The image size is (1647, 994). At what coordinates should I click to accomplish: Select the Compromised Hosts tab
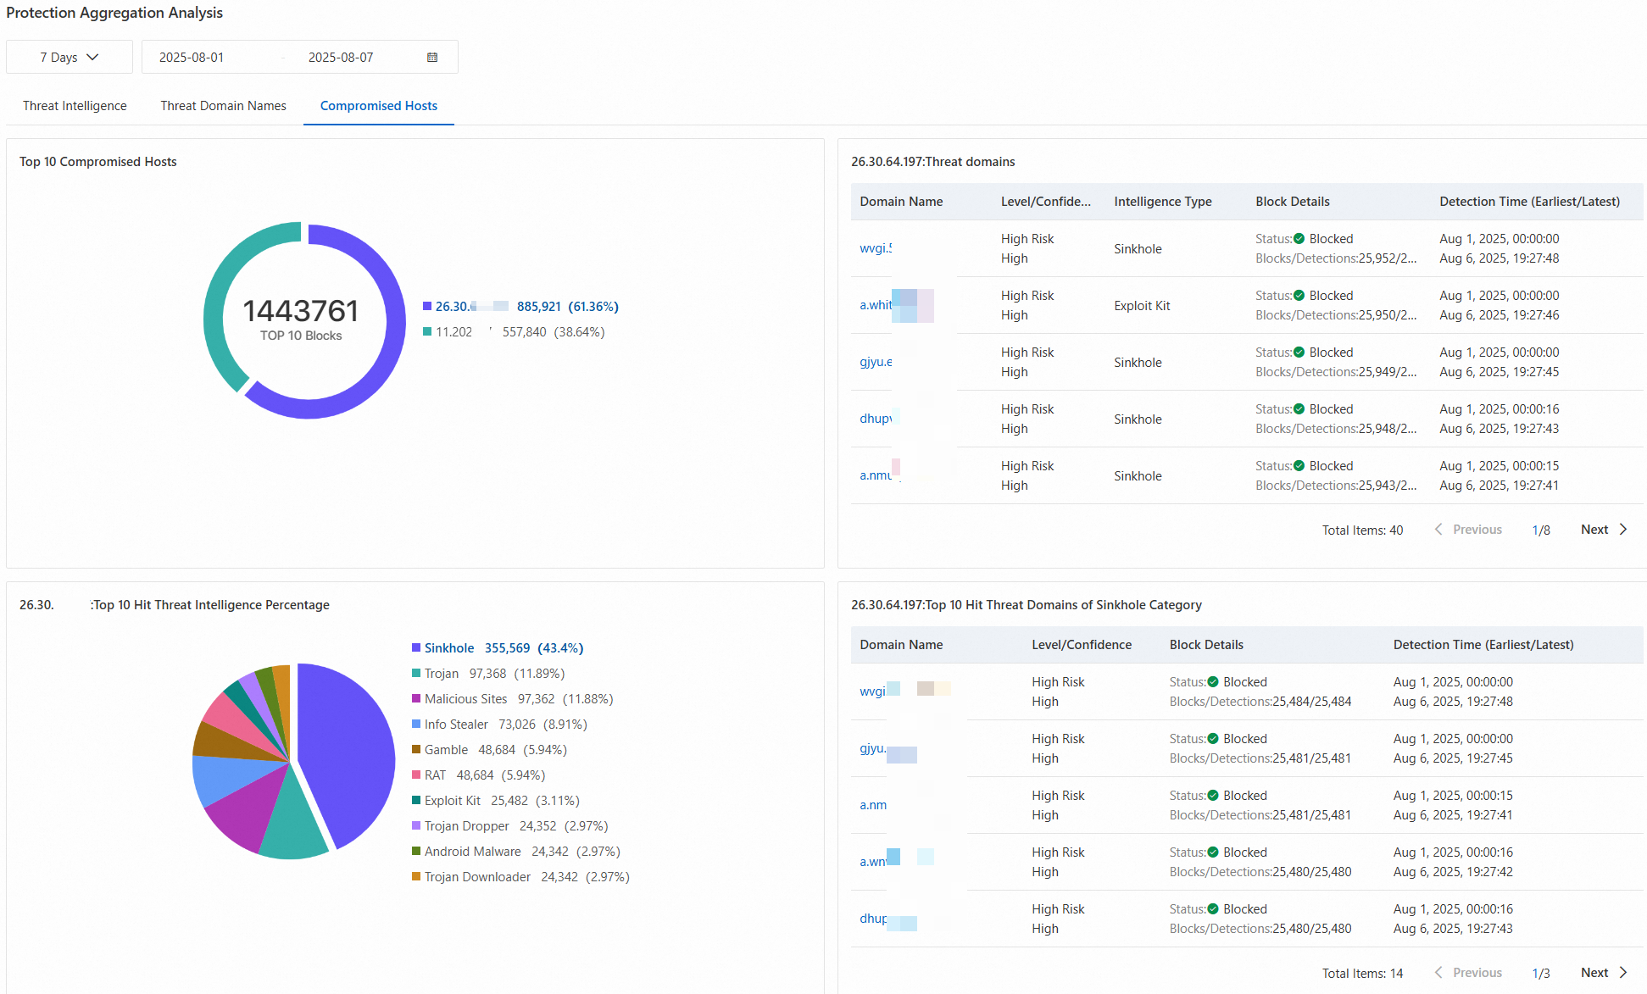pos(379,106)
